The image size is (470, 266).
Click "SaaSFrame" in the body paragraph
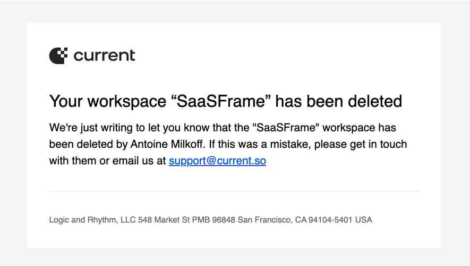[x=286, y=128]
